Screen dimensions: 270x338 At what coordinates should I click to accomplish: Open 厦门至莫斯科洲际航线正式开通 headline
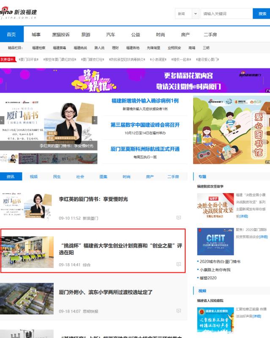(145, 149)
